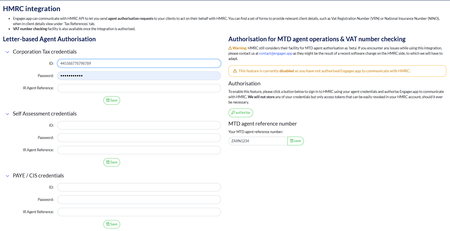The width and height of the screenshot is (450, 231).
Task: Click the authorise button with key icon
Action: tap(241, 113)
